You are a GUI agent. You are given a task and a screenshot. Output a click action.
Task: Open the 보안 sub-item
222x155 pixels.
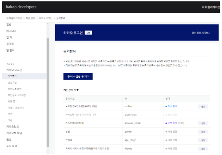click(10, 114)
